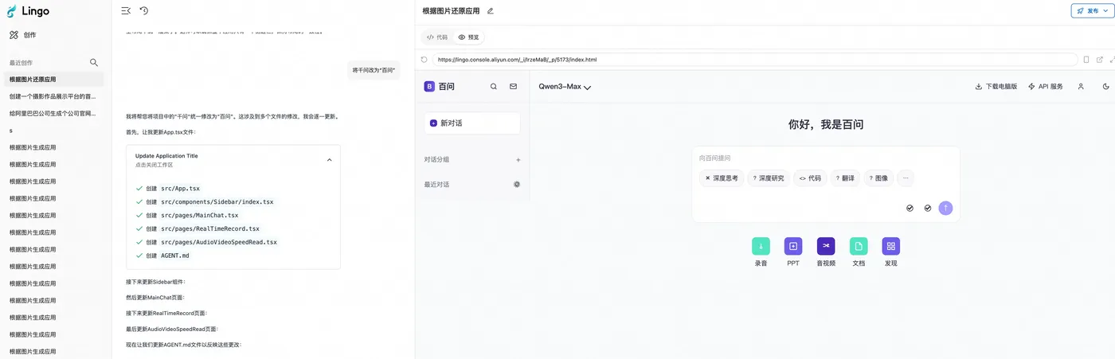1115x359 pixels.
Task: Switch to the 预览 preview tab
Action: (469, 37)
